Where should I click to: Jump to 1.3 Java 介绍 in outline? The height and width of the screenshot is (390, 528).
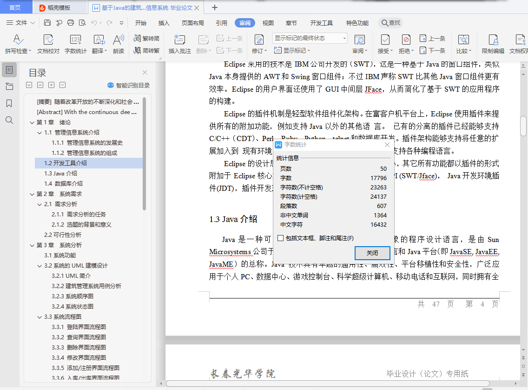60,173
